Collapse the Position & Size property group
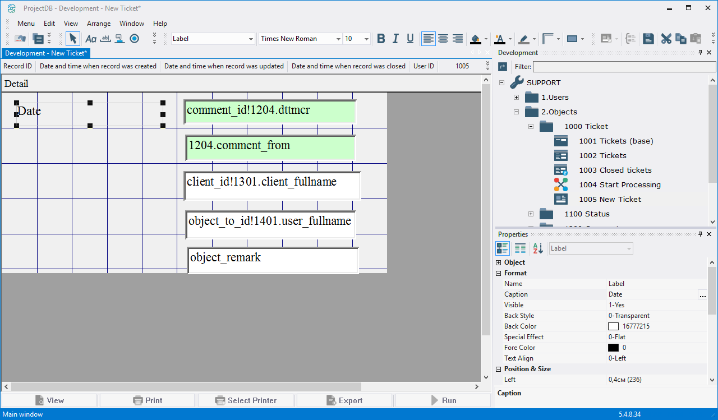This screenshot has width=718, height=420. [499, 369]
